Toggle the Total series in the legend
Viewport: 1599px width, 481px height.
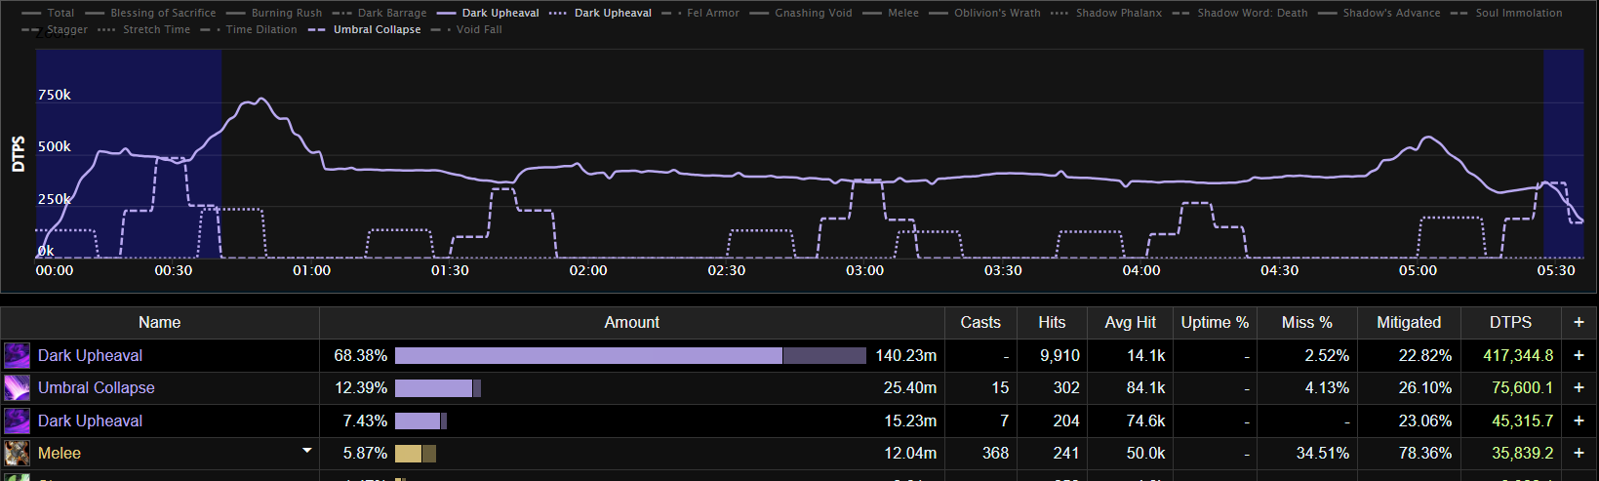click(x=48, y=13)
